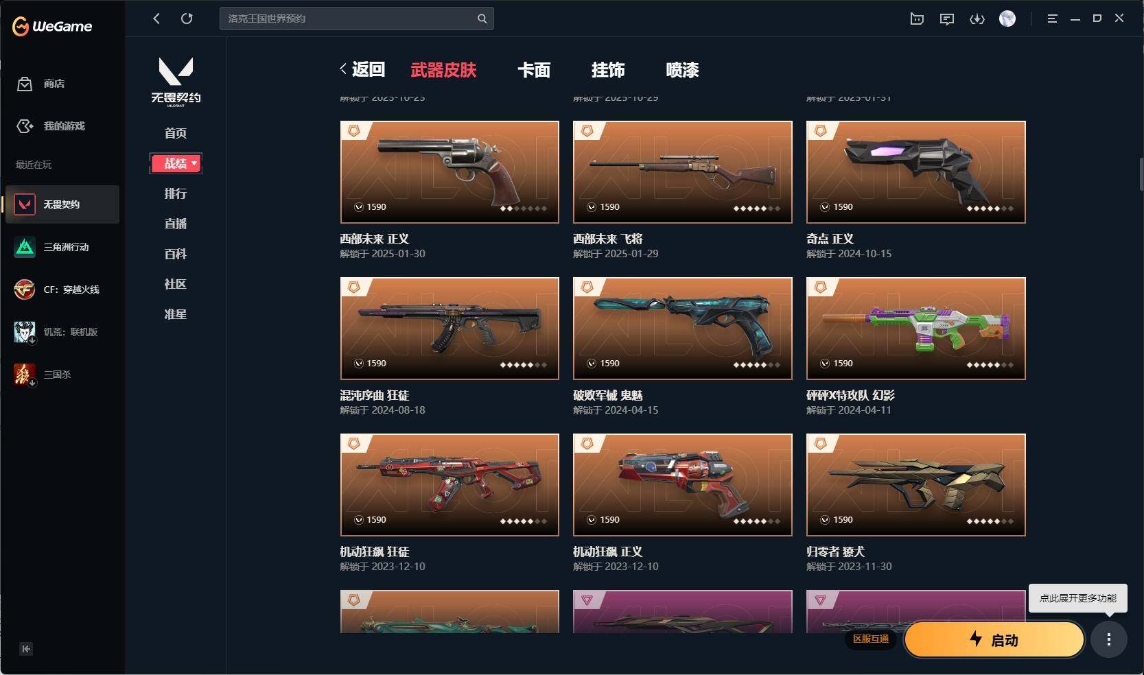Click the vertical scrollbar thumb
The width and height of the screenshot is (1144, 675).
click(x=1141, y=174)
